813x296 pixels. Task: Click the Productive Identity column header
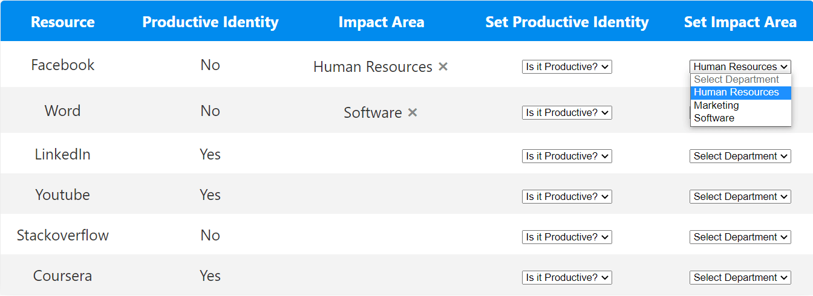tap(211, 22)
